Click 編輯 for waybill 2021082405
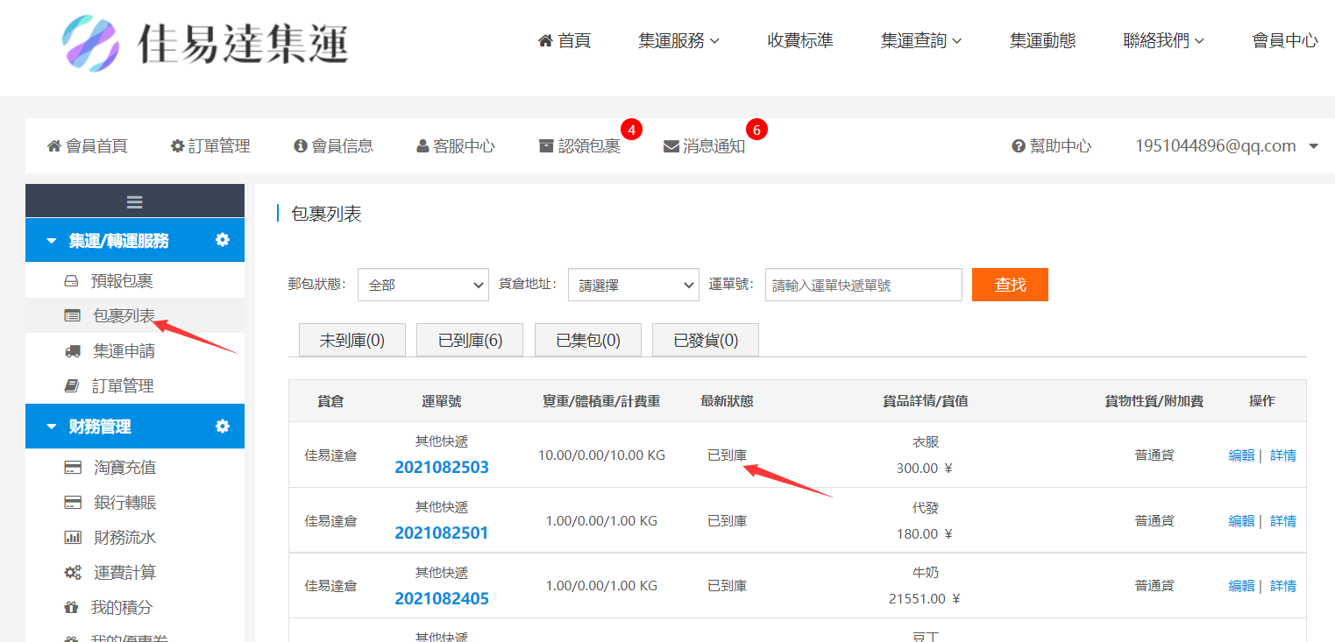The image size is (1335, 642). pos(1241,586)
